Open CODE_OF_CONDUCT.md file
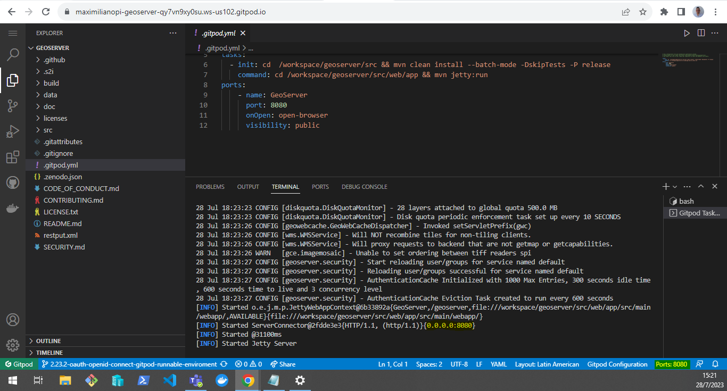Viewport: 727px width, 391px height. tap(105, 188)
